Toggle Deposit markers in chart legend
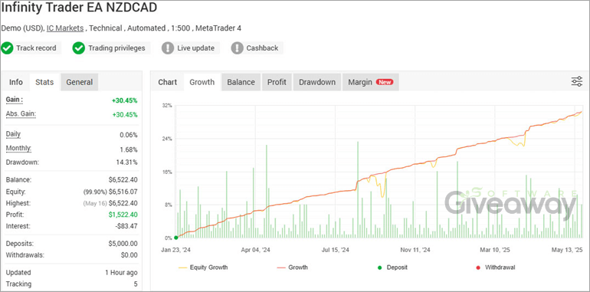The width and height of the screenshot is (590, 292). [392, 267]
